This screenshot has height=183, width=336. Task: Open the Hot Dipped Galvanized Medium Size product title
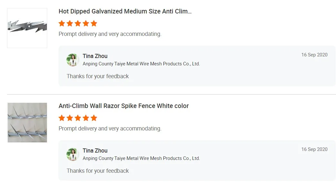point(125,12)
